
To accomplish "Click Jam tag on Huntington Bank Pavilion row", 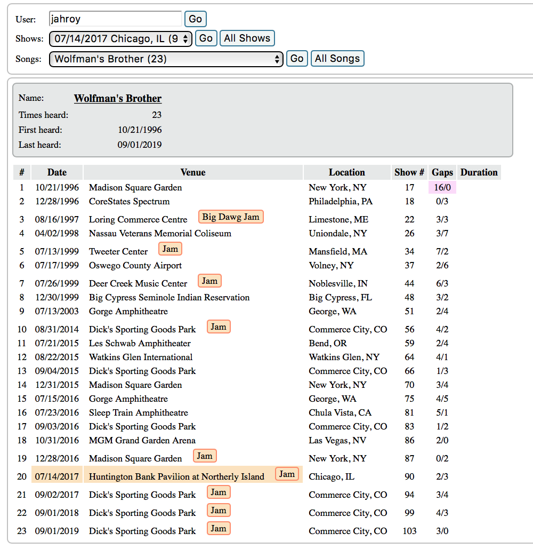I will (287, 474).
